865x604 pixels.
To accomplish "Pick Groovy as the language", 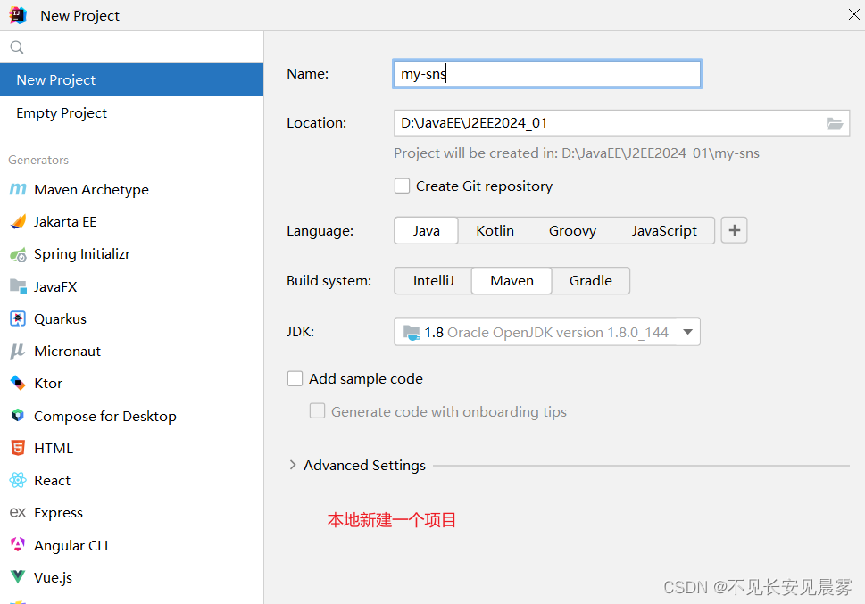I will 572,230.
